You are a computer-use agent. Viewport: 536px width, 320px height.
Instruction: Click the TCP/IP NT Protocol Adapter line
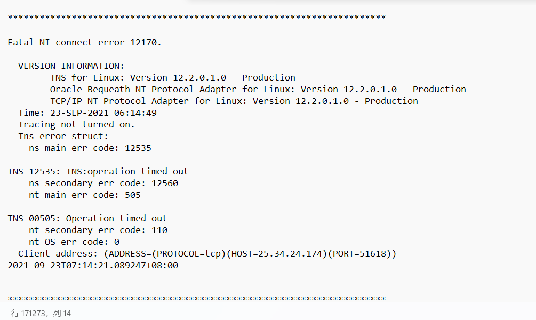click(234, 101)
